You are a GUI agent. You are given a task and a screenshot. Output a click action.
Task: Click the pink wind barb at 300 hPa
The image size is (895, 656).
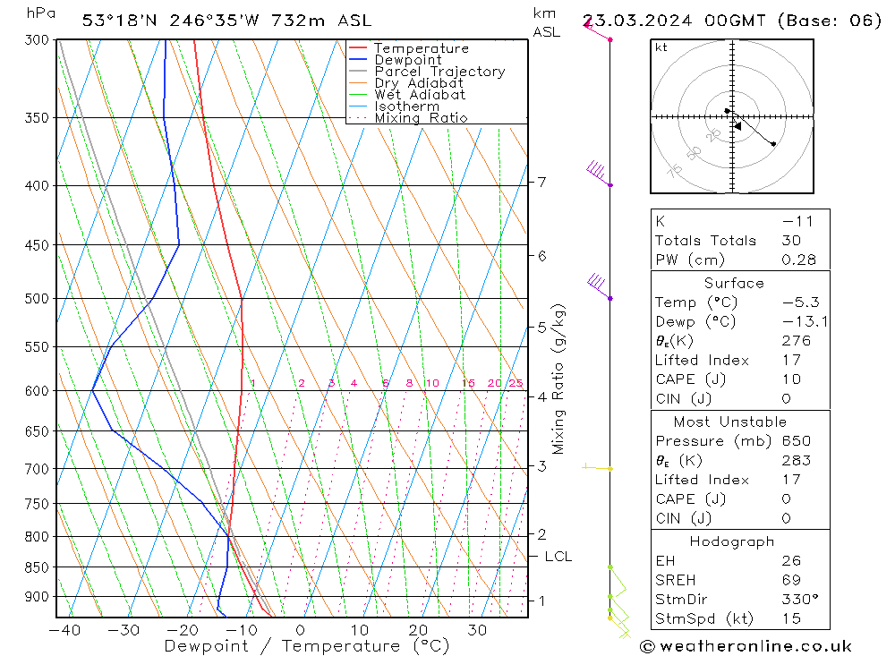point(598,30)
